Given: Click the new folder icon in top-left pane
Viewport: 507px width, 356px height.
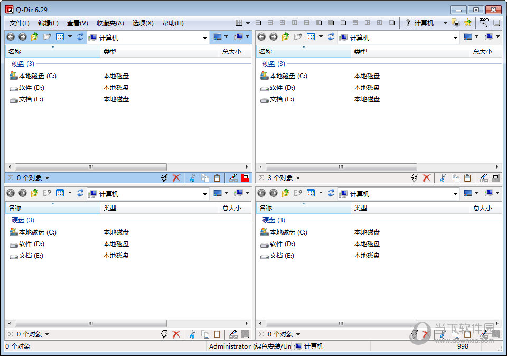Looking at the screenshot, I should [47, 37].
